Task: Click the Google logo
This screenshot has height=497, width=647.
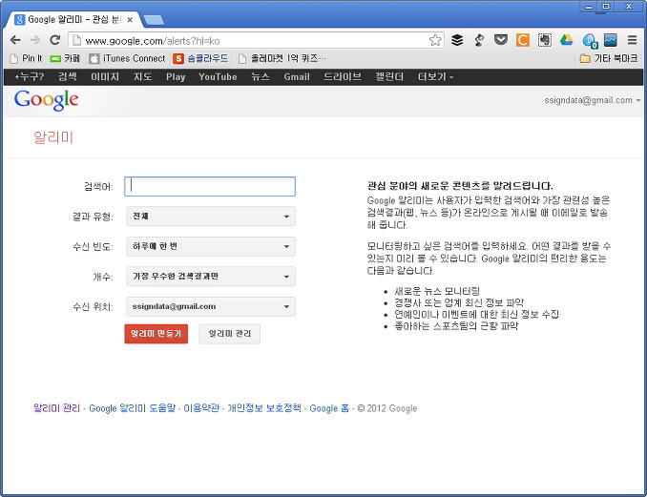Action: (x=46, y=100)
